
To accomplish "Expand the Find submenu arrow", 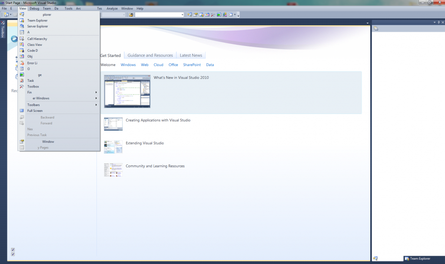I will coord(96,92).
